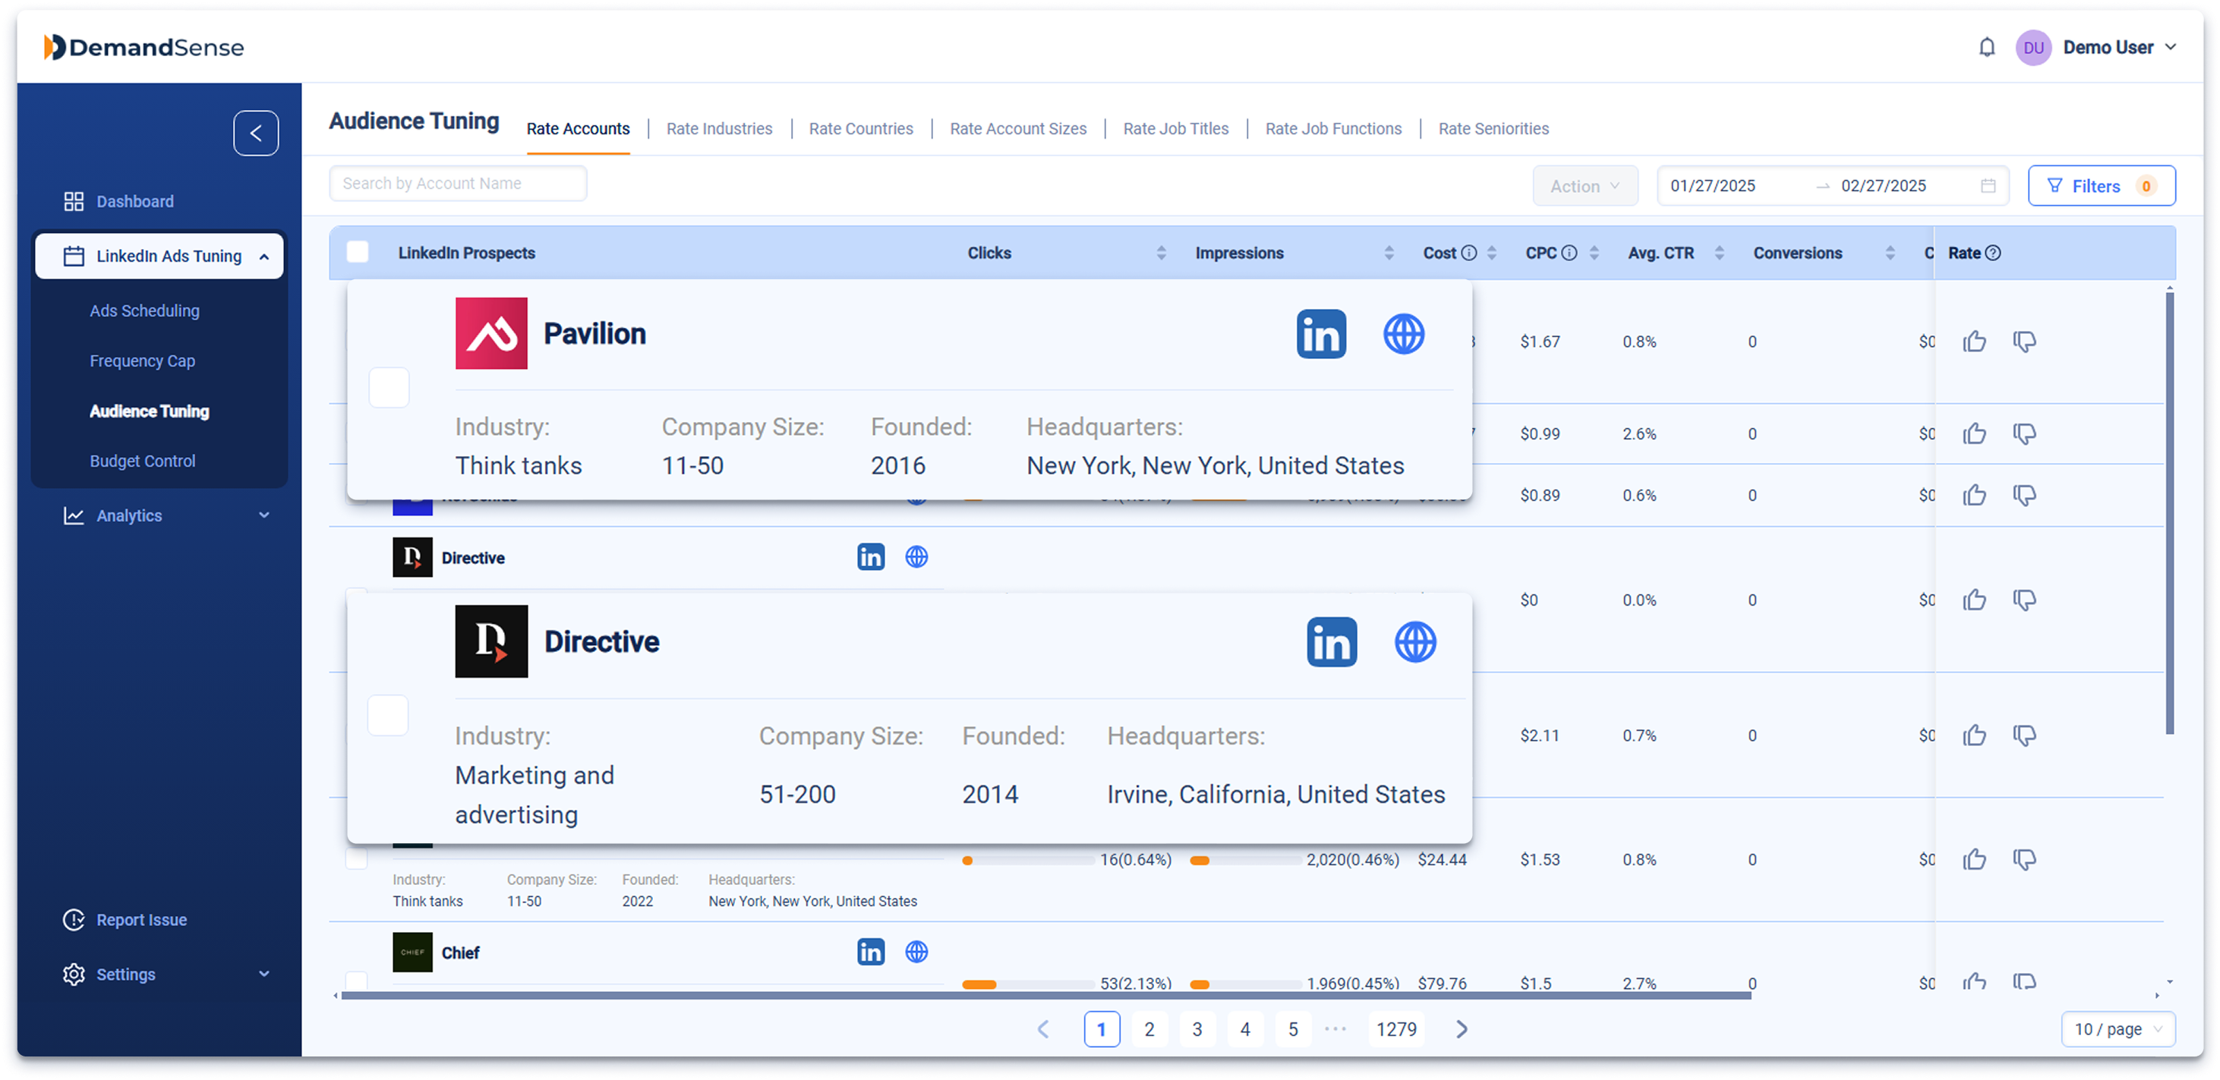
Task: Collapse the LinkedIn Ads Tuning menu
Action: pyautogui.click(x=159, y=257)
